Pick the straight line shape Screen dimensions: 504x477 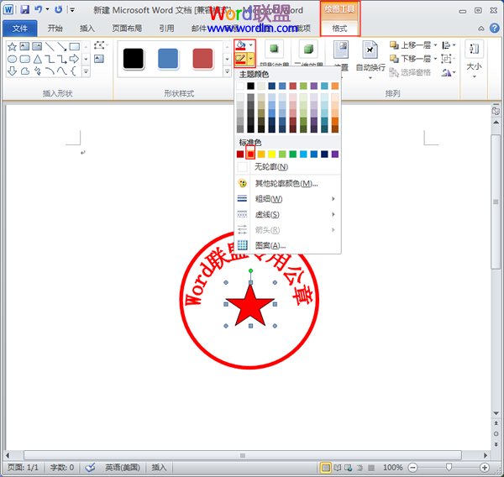pyautogui.click(x=50, y=46)
